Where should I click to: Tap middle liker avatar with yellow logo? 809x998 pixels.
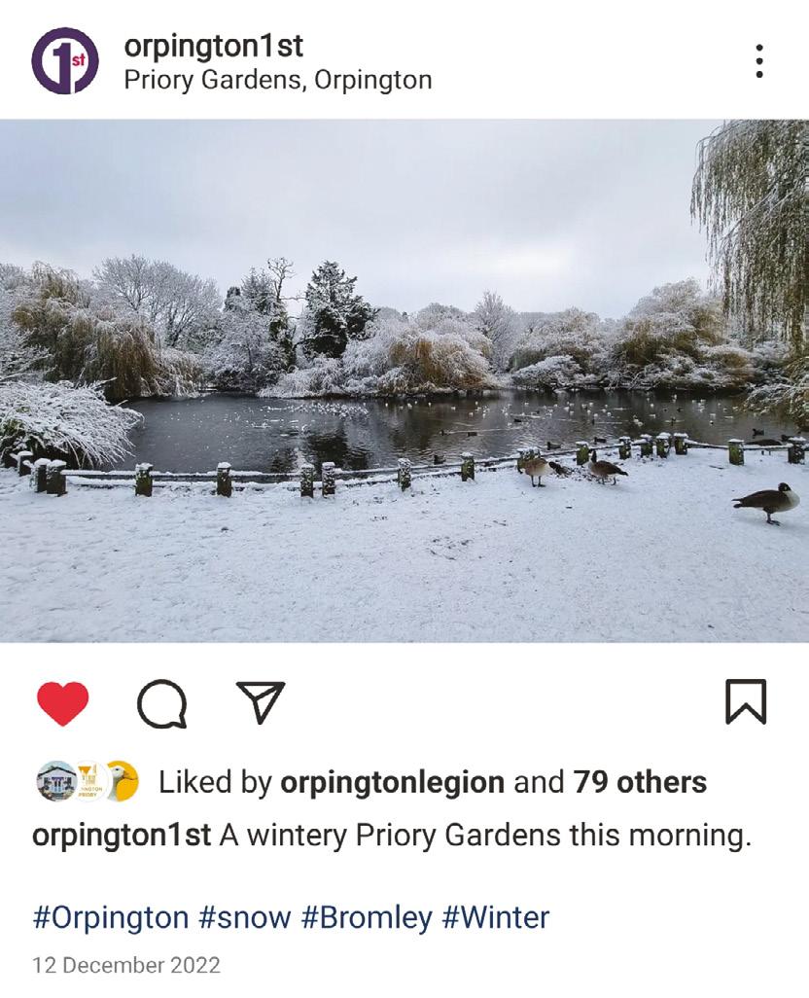89,781
